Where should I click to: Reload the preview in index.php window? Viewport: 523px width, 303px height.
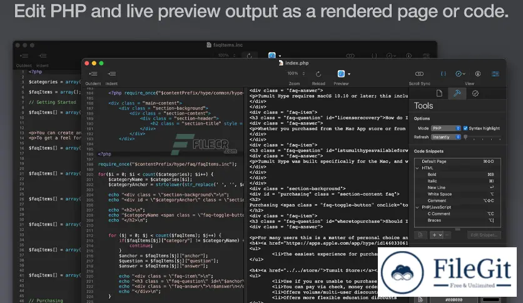click(x=318, y=74)
